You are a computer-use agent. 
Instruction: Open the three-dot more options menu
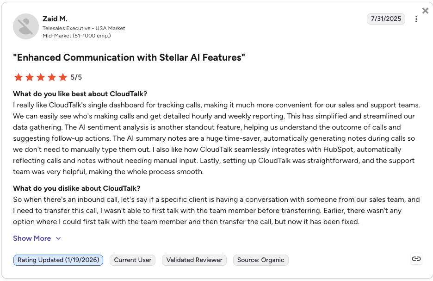click(416, 19)
